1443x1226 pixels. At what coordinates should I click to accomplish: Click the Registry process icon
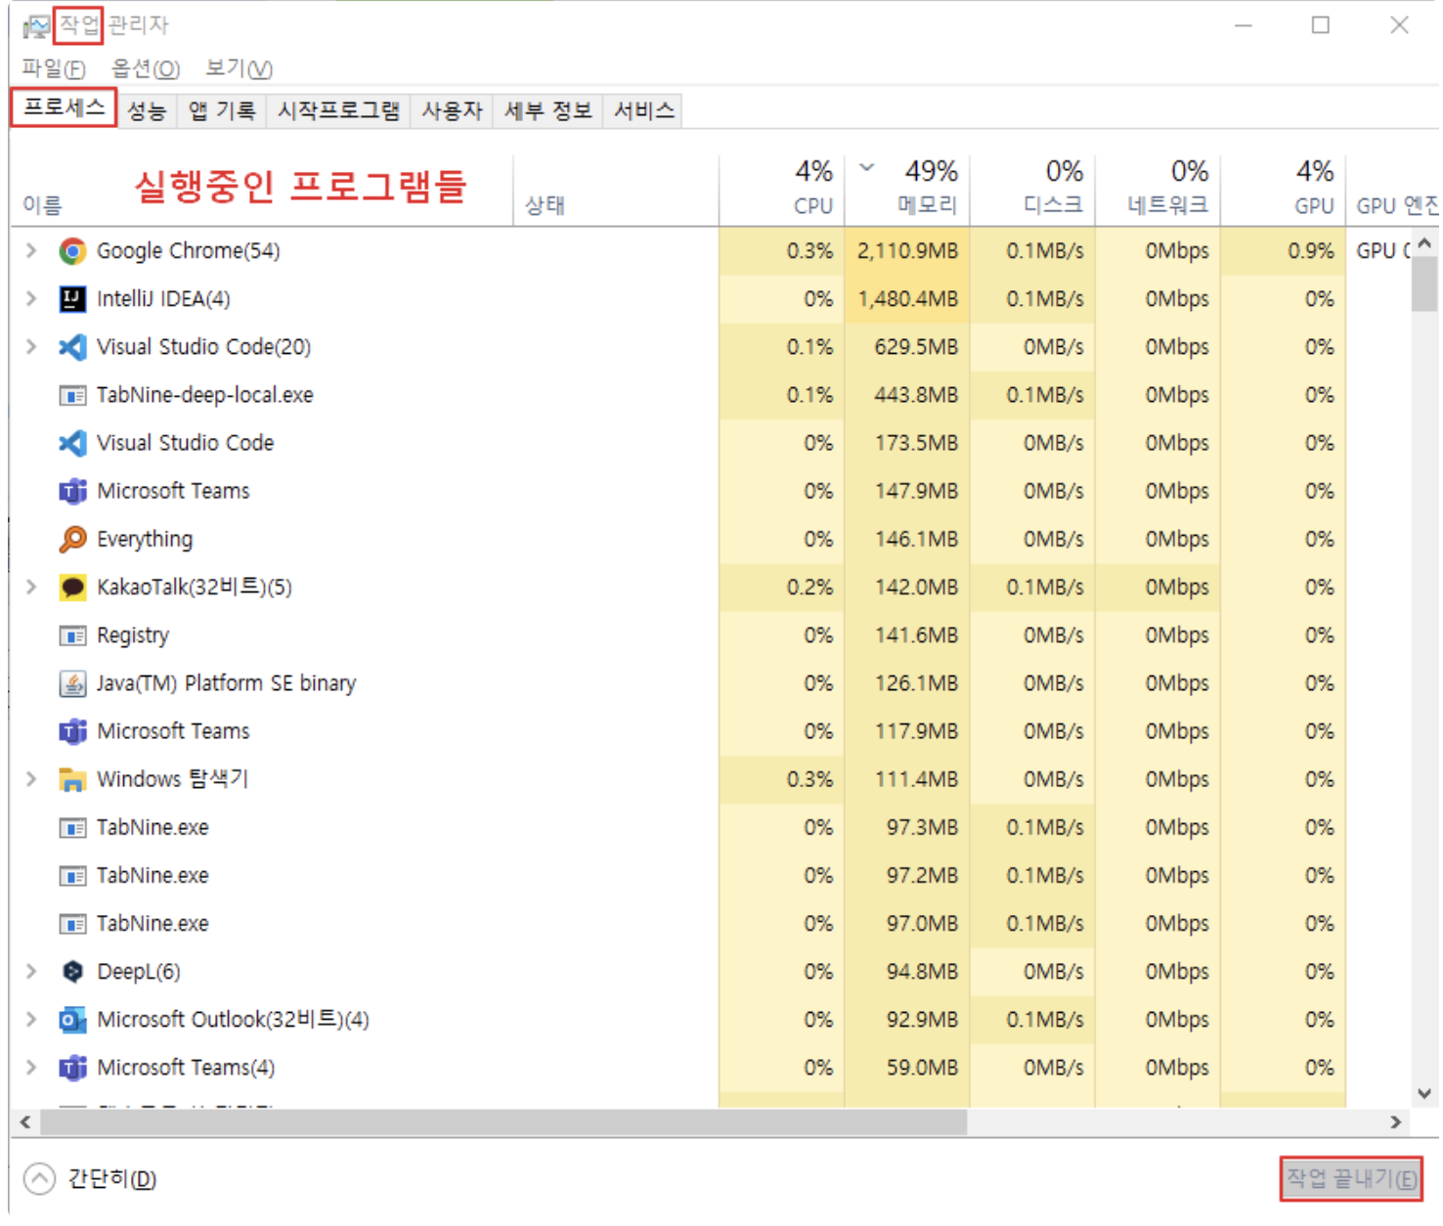pos(72,635)
